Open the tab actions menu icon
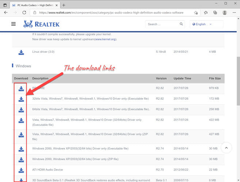240x182 pixels. (5, 5)
